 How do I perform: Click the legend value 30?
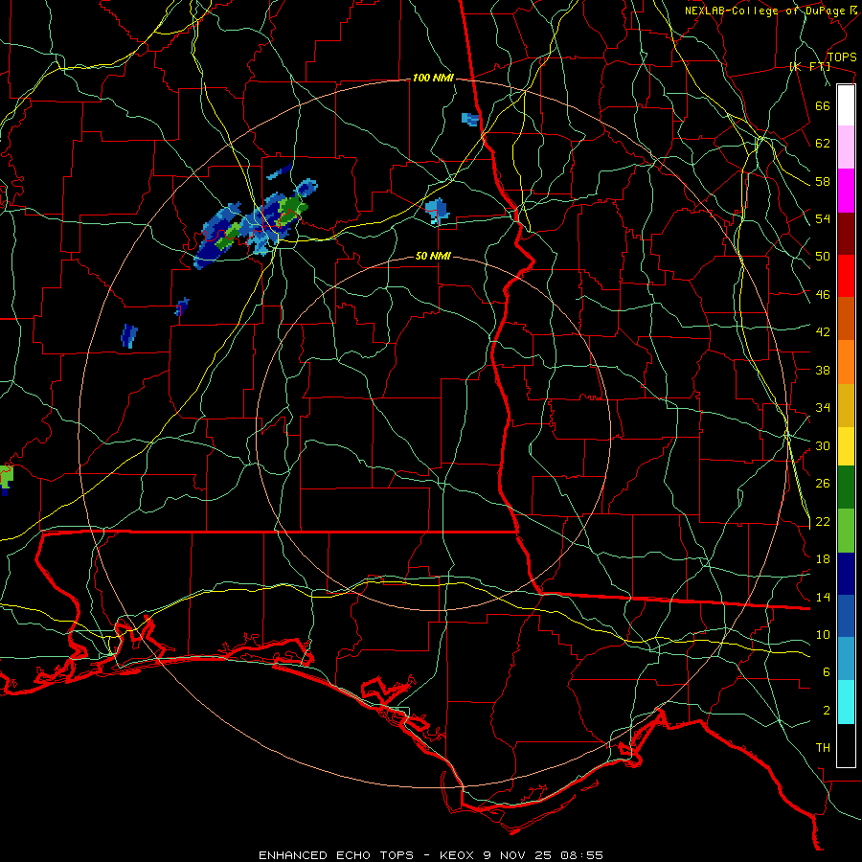(x=823, y=445)
